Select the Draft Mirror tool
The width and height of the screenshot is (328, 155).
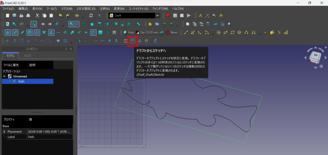[28, 41]
